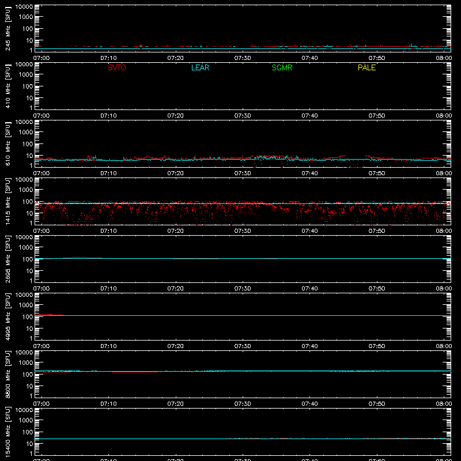Click the 07:30 tick below the 4995 MHz plot
This screenshot has height=461, width=461.
pyautogui.click(x=243, y=346)
